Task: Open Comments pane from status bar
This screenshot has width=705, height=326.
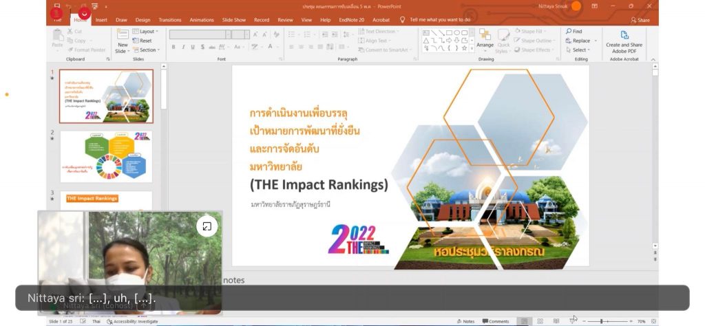Action: click(x=496, y=321)
